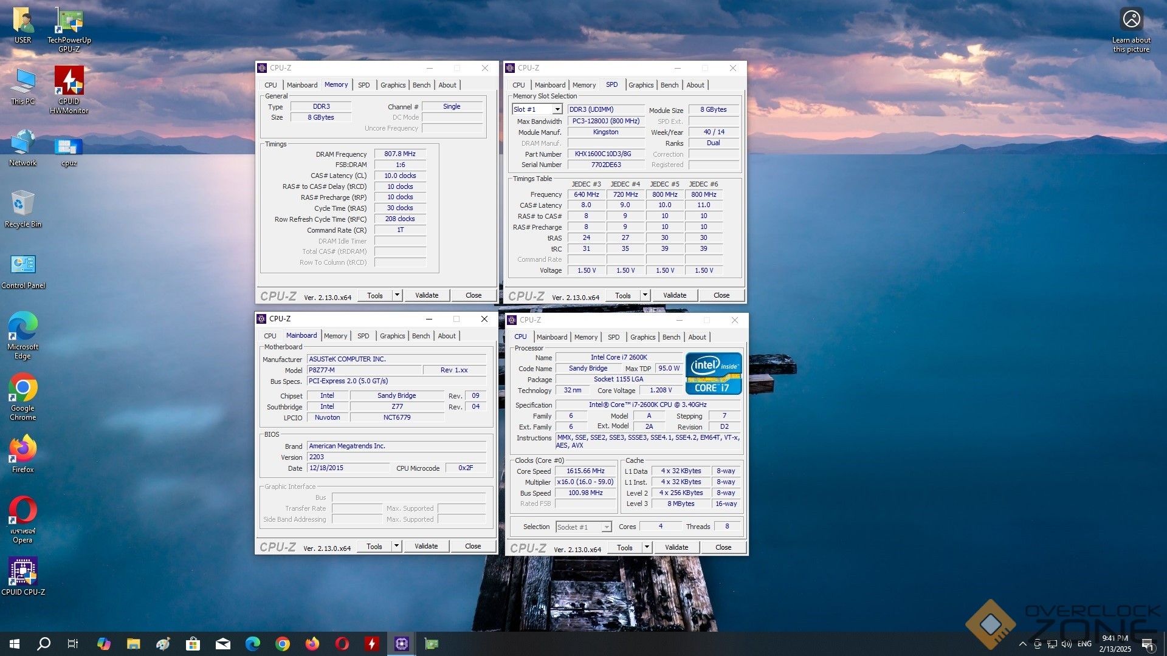
Task: Click Tools button in the CPU window
Action: pyautogui.click(x=625, y=547)
